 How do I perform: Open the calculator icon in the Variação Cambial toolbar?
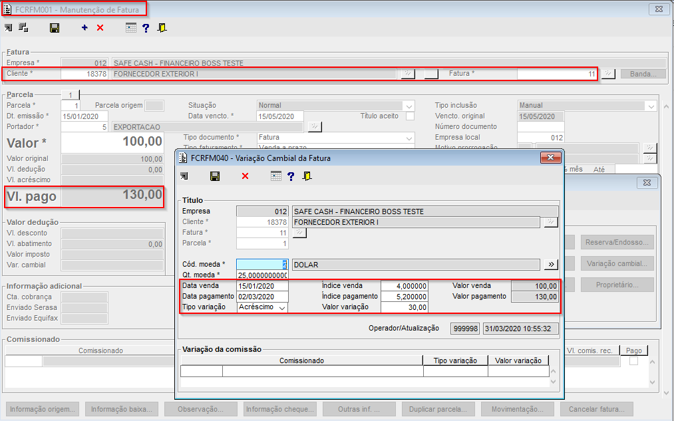[x=276, y=176]
